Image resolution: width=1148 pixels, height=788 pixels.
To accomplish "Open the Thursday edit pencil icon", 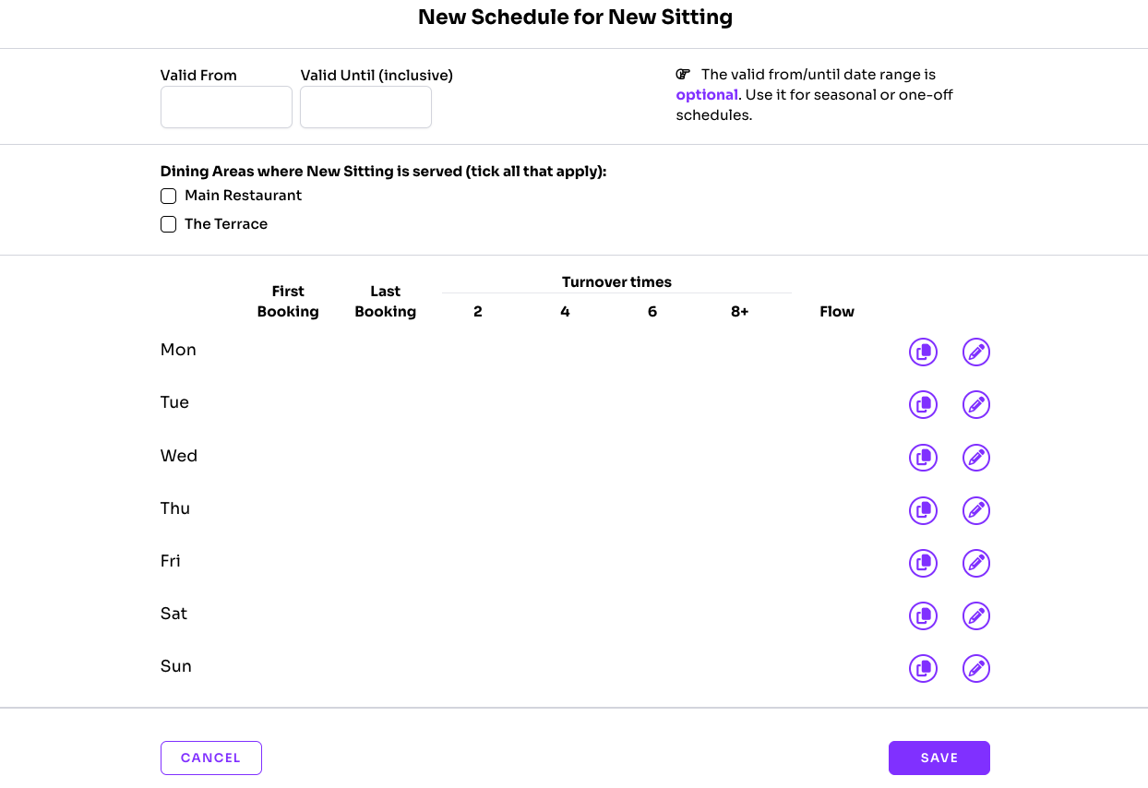I will pyautogui.click(x=976, y=510).
